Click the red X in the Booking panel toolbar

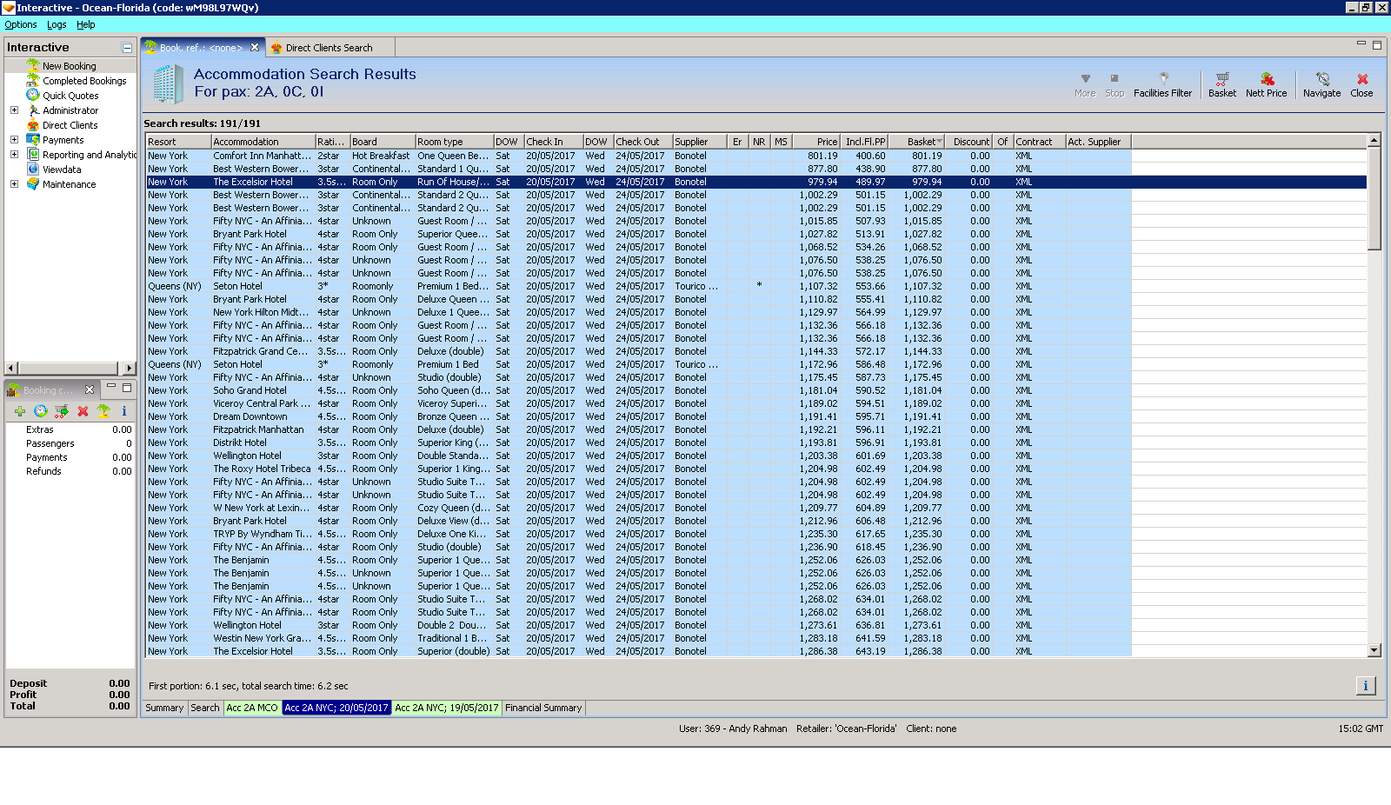tap(83, 411)
